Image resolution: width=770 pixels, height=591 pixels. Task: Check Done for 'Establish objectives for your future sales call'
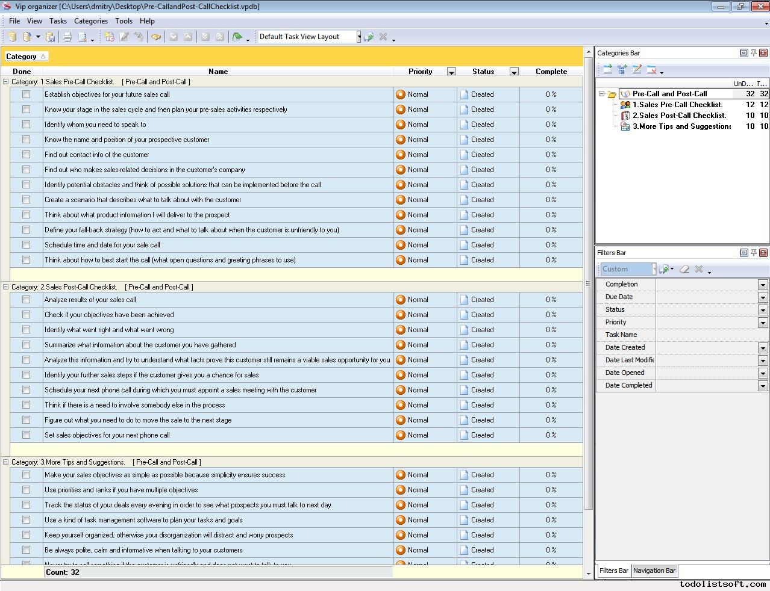pos(26,94)
